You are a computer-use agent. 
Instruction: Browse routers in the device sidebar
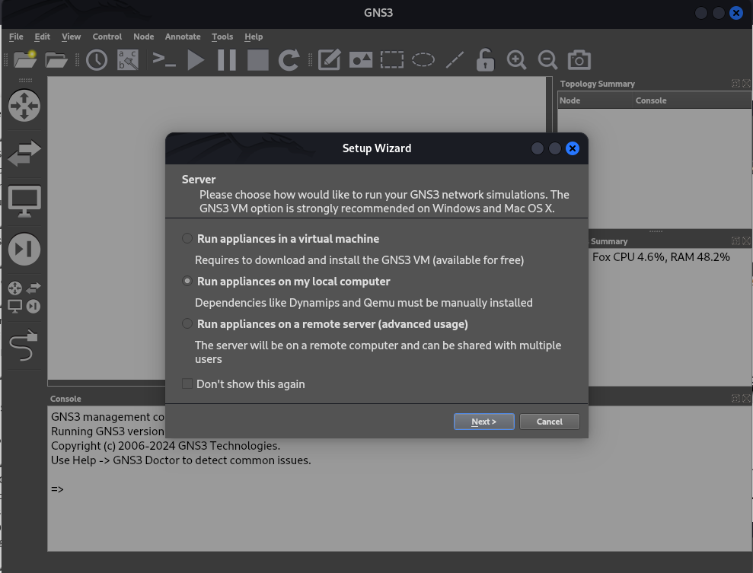coord(24,106)
